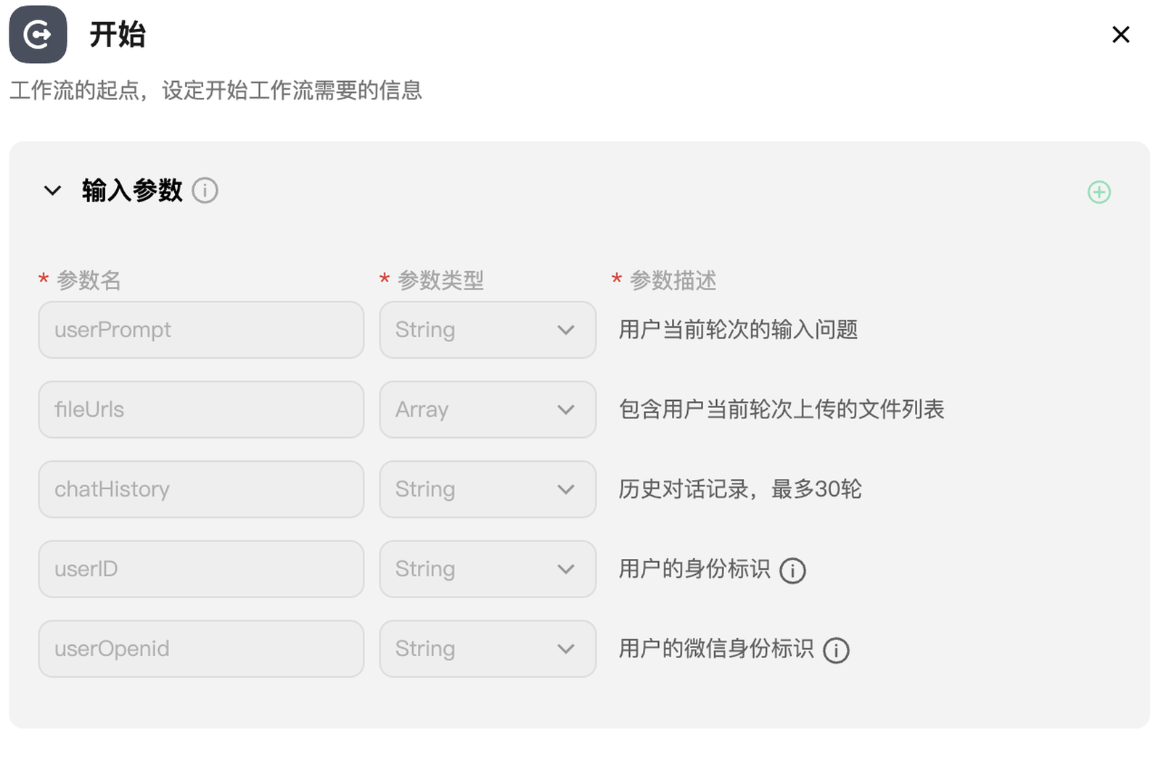
Task: Click the userPrompt parameter name field
Action: coord(201,330)
